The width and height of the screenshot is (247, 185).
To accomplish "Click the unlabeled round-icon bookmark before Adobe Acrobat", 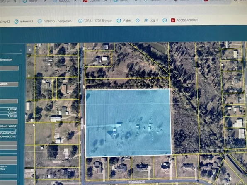I will [165, 20].
